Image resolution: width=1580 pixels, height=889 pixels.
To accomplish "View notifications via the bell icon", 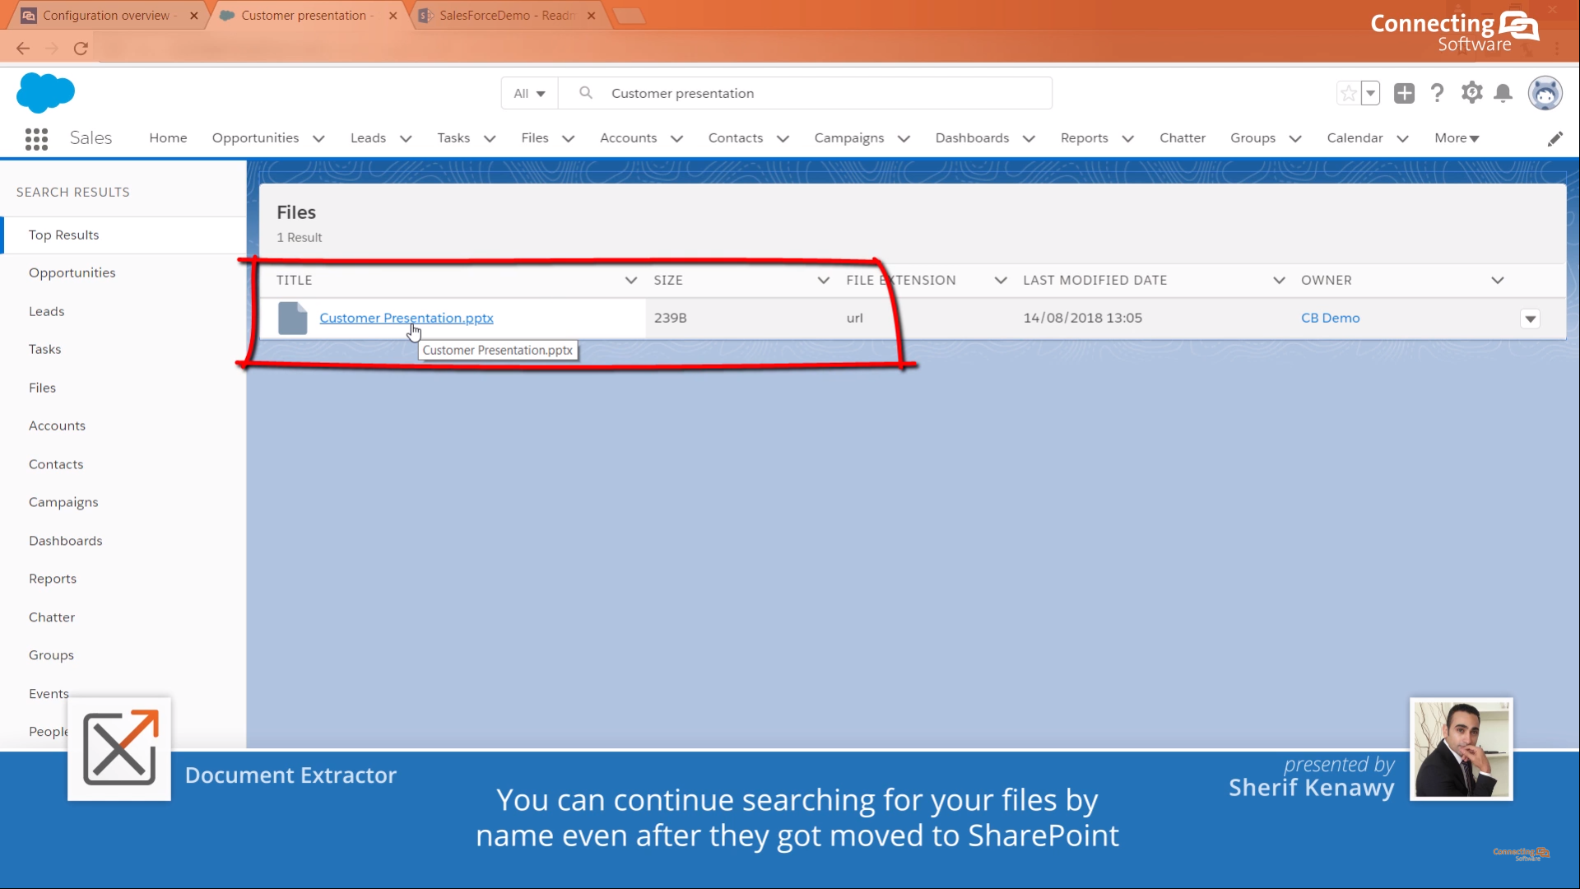I will click(x=1503, y=93).
